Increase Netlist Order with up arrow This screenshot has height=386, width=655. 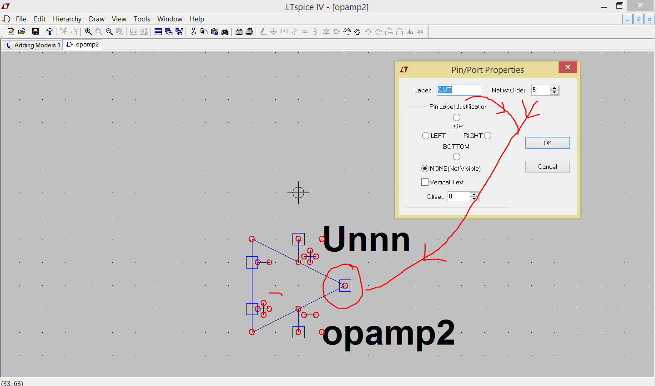[554, 88]
